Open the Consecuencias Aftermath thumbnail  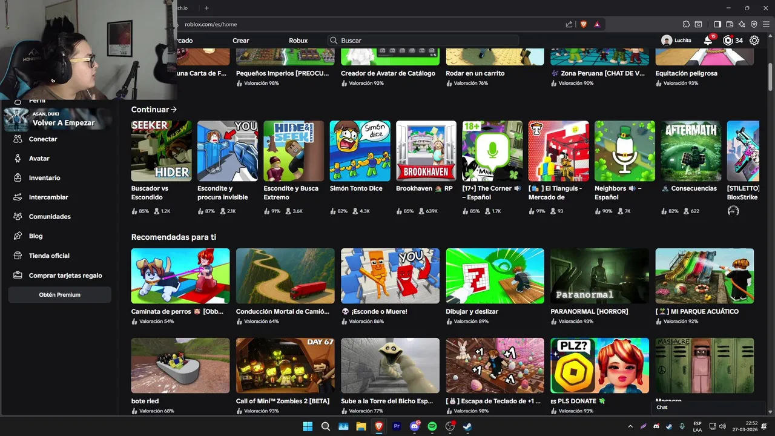coord(691,151)
